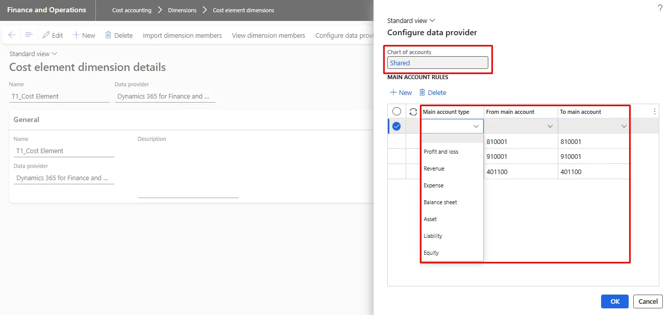Open Dimensions breadcrumb
Viewport: 670px width, 315px height.
coord(182,10)
